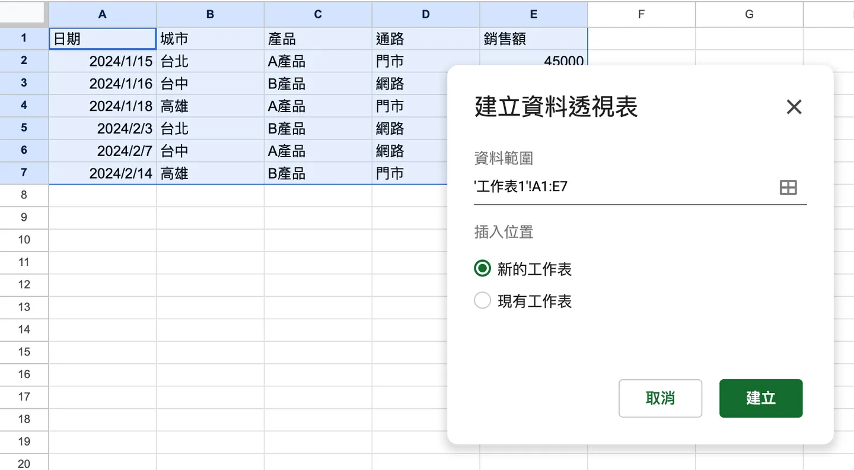Click the cell with date 2024/1/16
The image size is (854, 470).
point(103,84)
